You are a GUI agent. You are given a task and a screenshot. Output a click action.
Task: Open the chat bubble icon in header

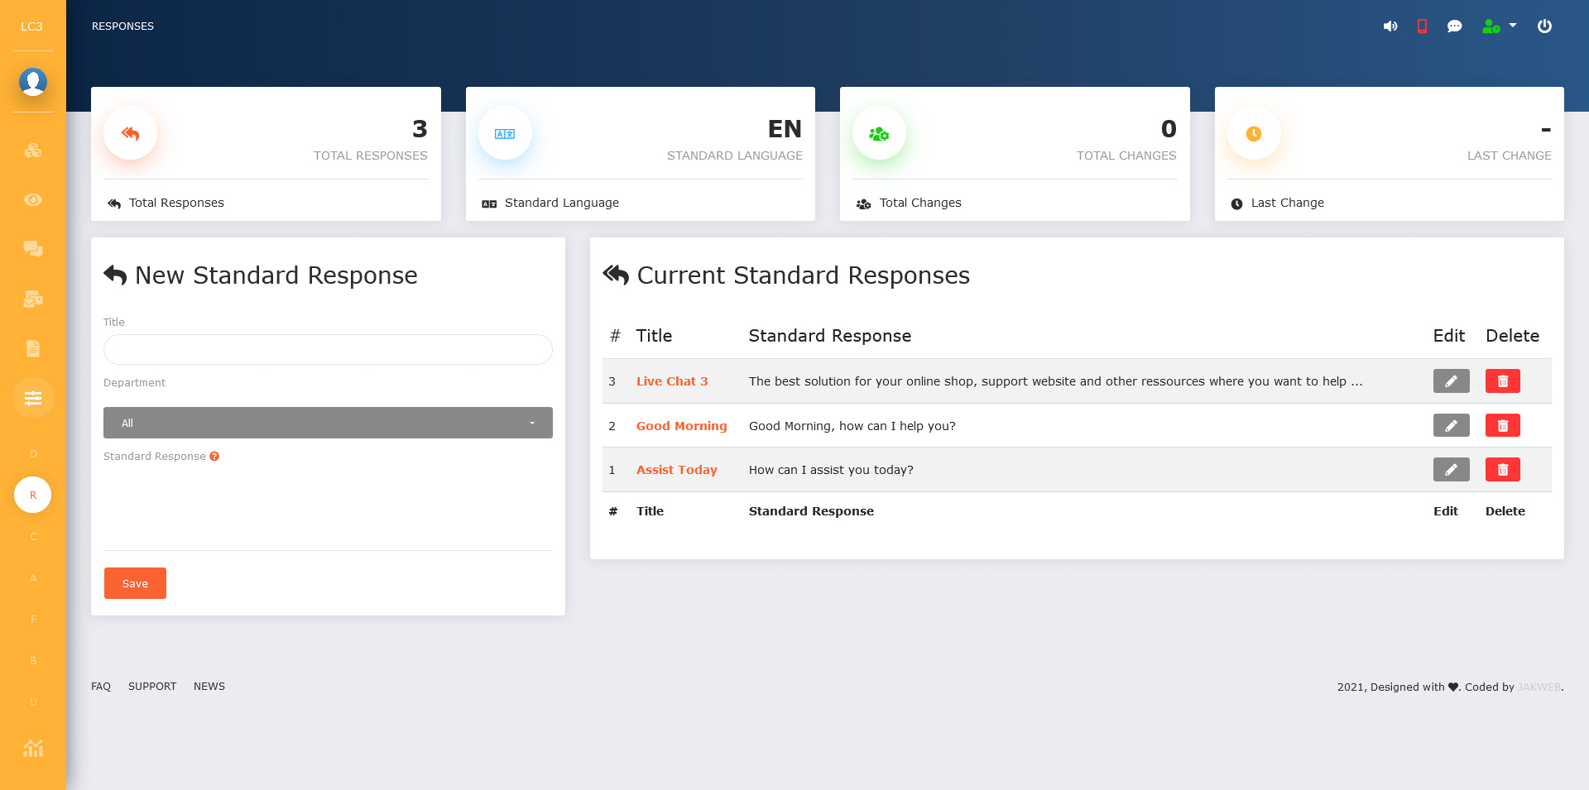[x=1454, y=26]
